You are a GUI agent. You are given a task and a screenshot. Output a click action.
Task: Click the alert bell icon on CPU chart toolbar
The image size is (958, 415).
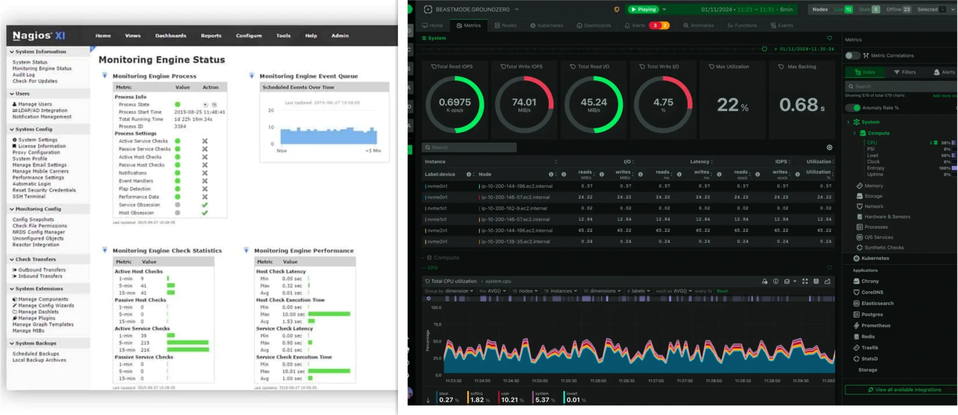pyautogui.click(x=765, y=281)
